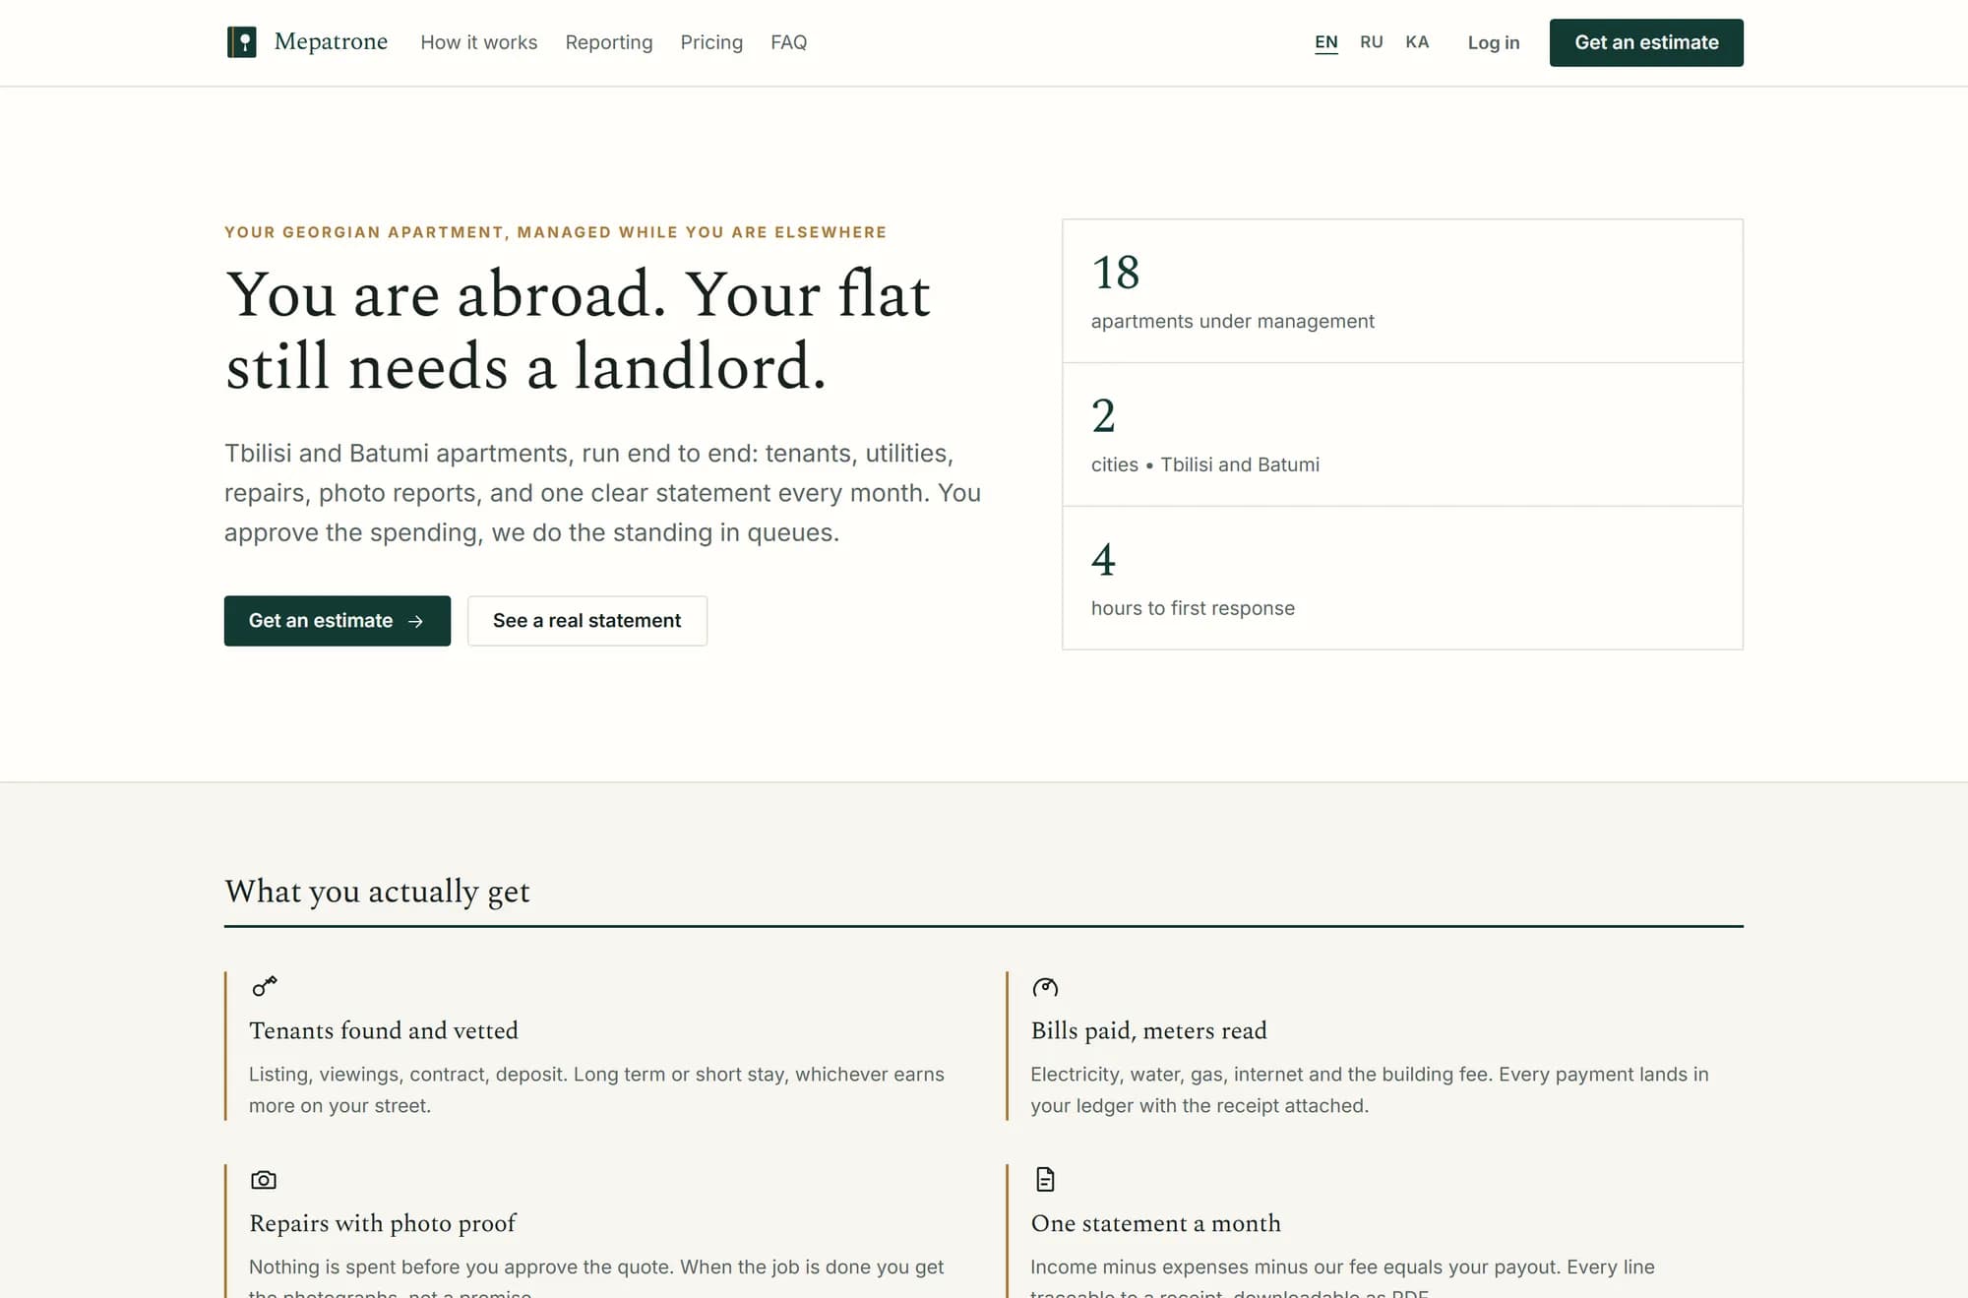Click 'Bills paid, meters read' title
Image resolution: width=1968 pixels, height=1298 pixels.
coord(1149,1030)
